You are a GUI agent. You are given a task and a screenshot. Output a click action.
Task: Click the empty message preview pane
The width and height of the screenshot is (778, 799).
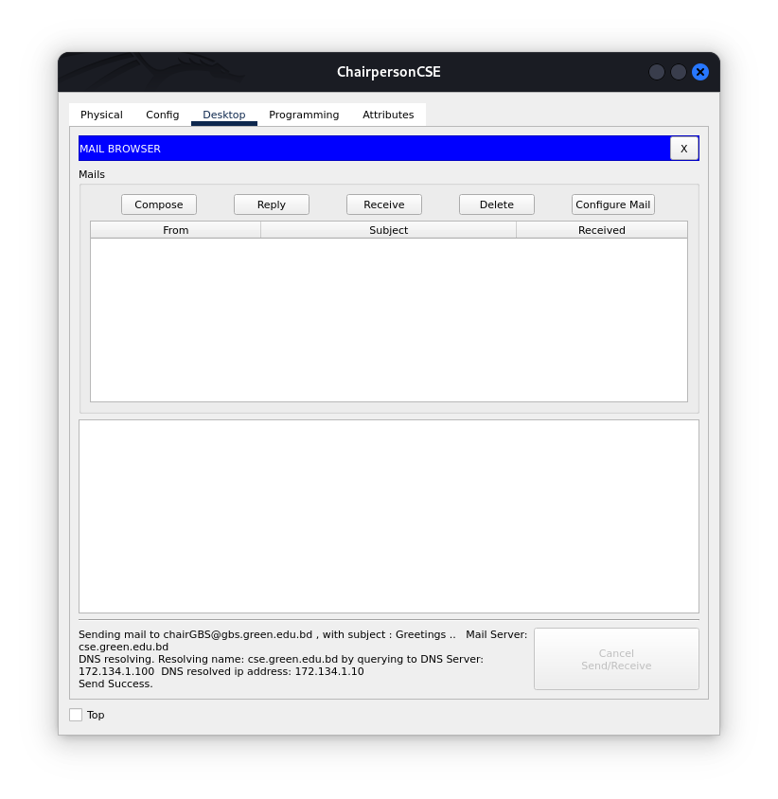click(x=389, y=516)
